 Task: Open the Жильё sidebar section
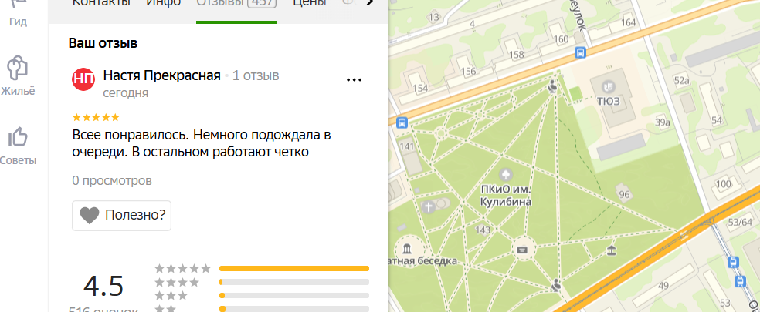(x=18, y=76)
